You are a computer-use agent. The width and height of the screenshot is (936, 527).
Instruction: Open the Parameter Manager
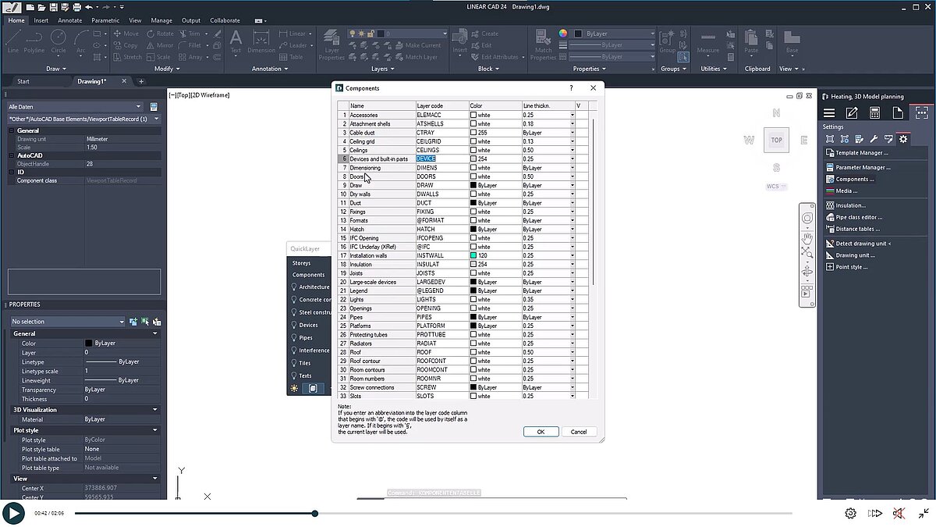(x=862, y=166)
